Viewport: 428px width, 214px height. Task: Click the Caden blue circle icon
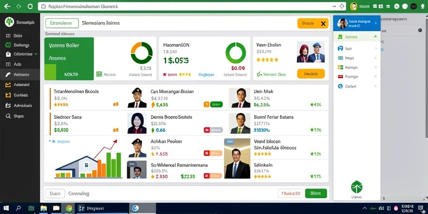click(x=340, y=86)
